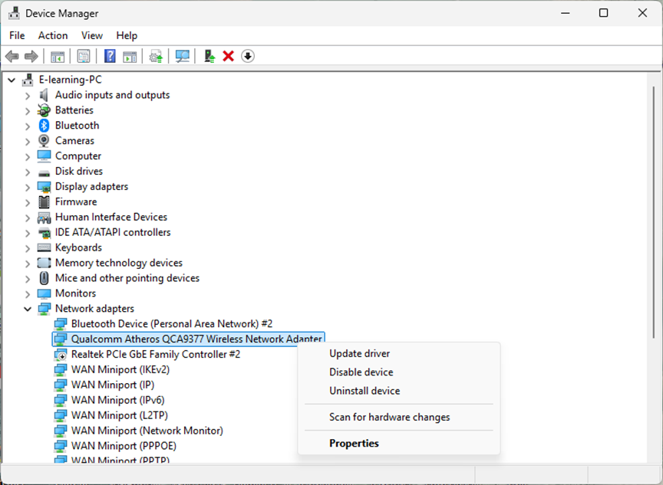The image size is (663, 485).
Task: Open the View menu
Action: [92, 35]
